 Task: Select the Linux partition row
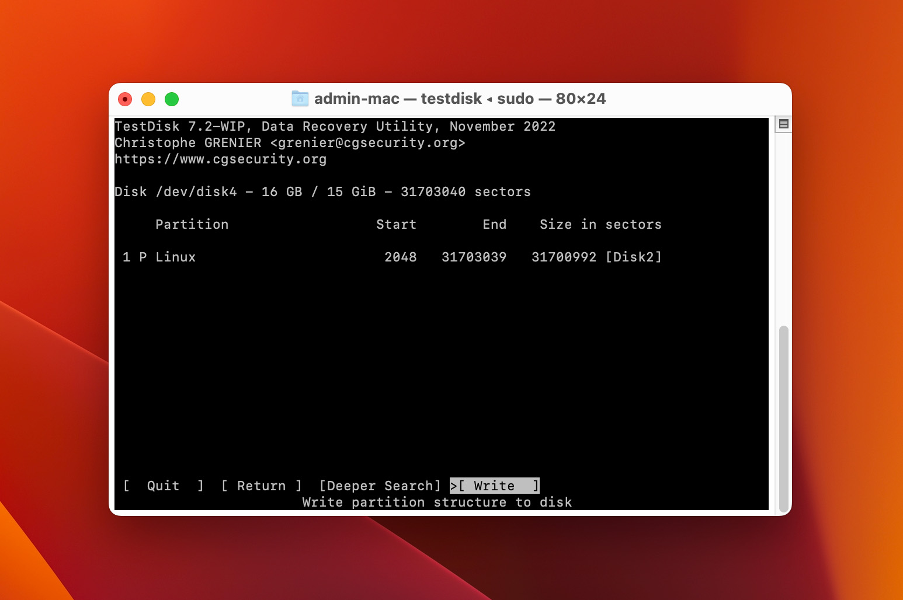coord(392,257)
